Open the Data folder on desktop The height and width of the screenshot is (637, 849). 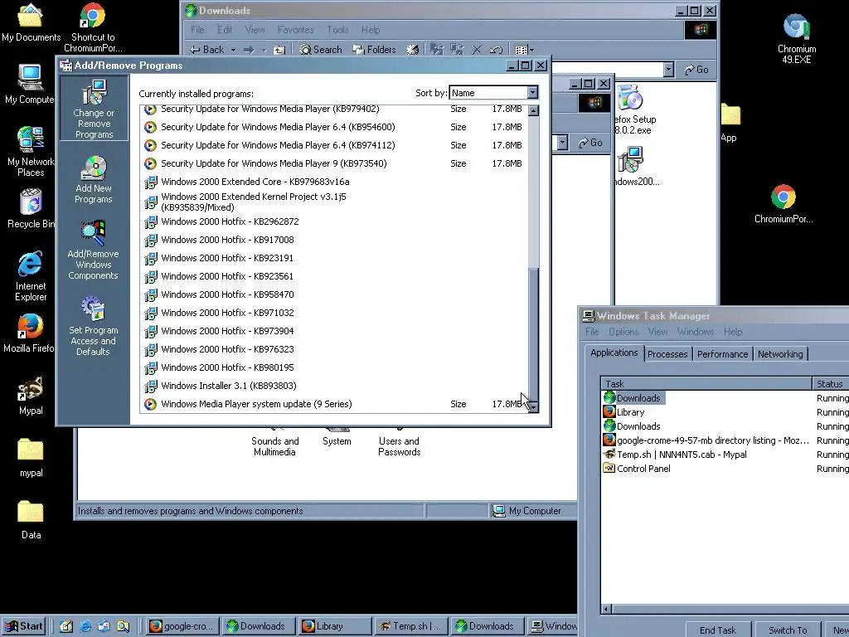pos(31,520)
